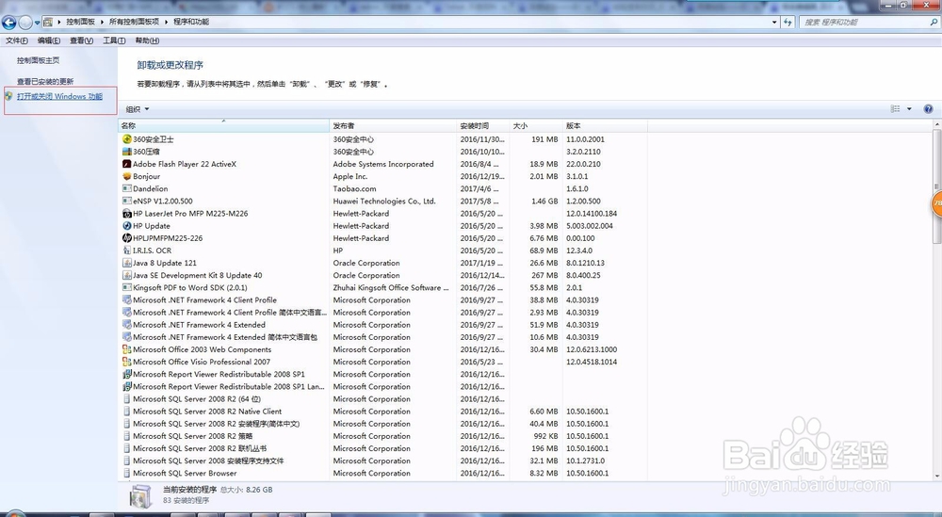
Task: Select Microsoft SQL Server 2008 R2 联机丛书
Action: tap(200, 448)
